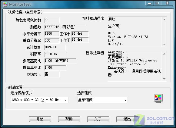Screen dimensions: 176x128
Task: Click the 开始 button
Action: [x=40, y=119]
